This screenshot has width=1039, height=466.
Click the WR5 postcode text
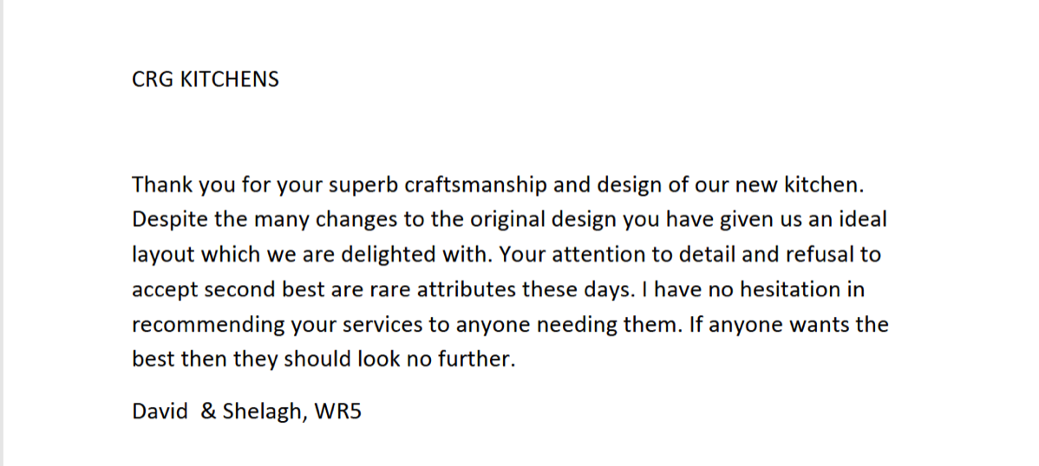pos(338,411)
